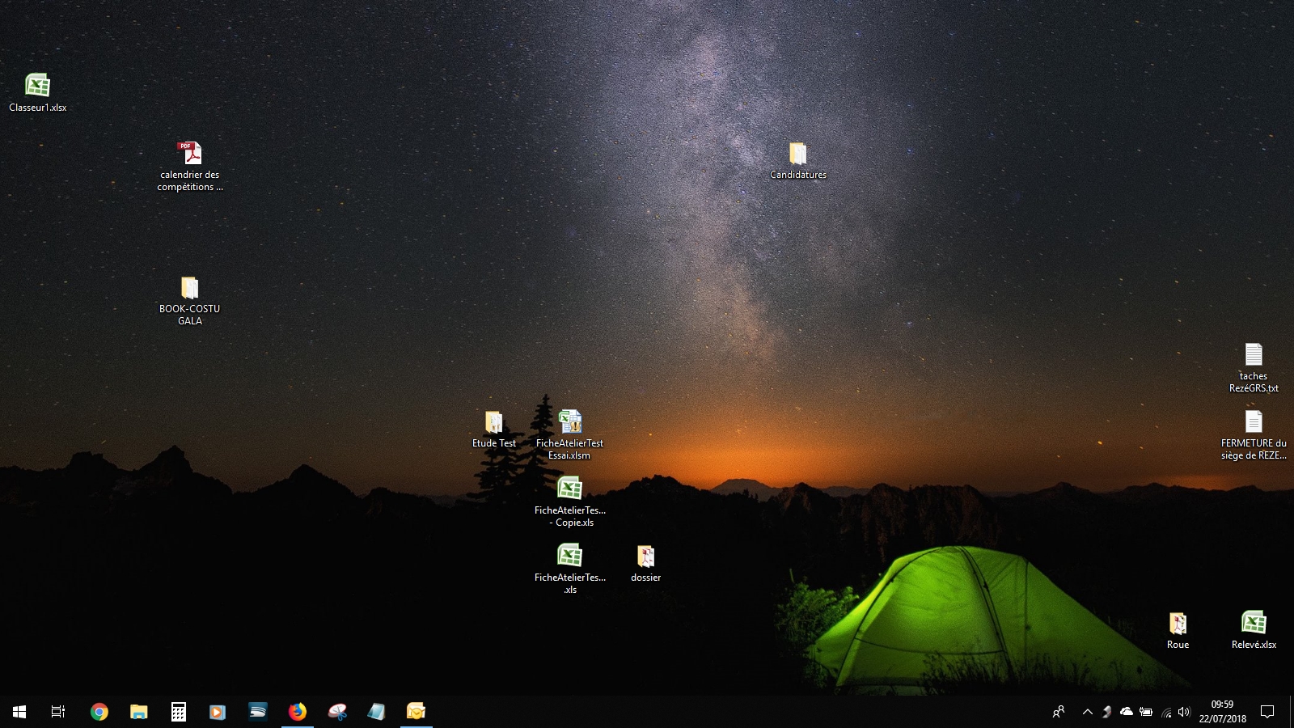Select the Candidatures folder

point(798,160)
